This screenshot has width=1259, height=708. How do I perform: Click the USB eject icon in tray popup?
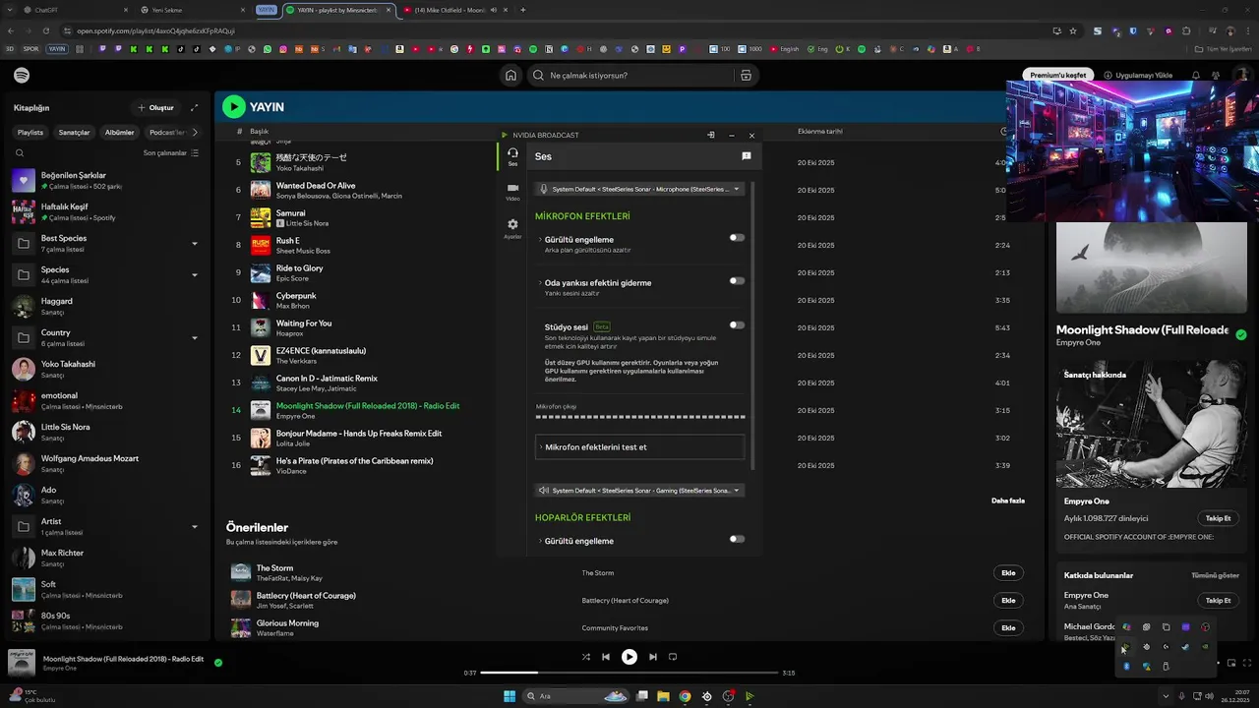1166,667
